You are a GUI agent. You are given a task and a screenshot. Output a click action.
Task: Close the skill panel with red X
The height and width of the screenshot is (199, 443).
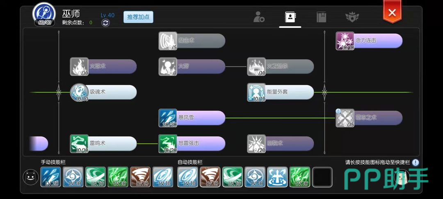pyautogui.click(x=392, y=12)
